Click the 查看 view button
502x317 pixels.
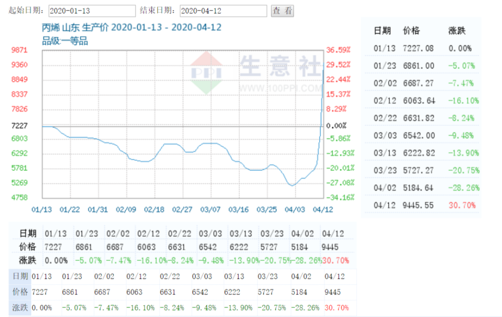tap(282, 11)
